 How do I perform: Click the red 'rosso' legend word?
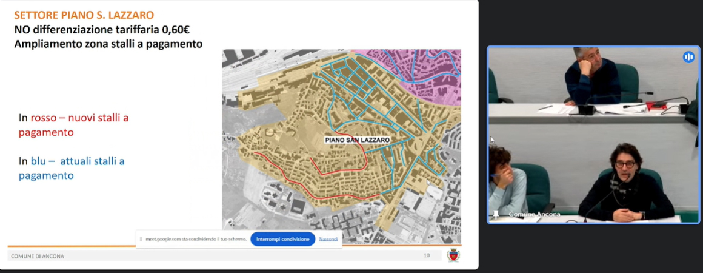[43, 118]
